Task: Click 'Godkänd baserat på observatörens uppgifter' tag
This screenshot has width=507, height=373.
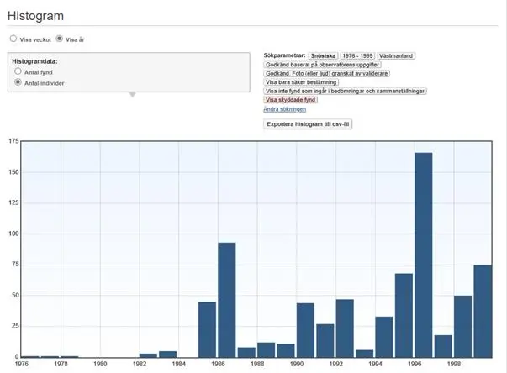Action: (323, 65)
